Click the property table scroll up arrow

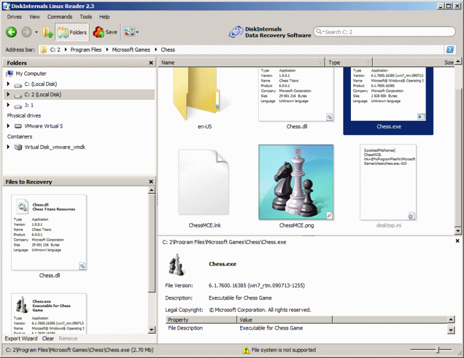pos(451,320)
